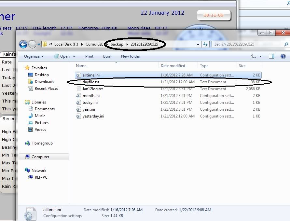Click the New folder button
This screenshot has width=290, height=221.
click(x=131, y=56)
